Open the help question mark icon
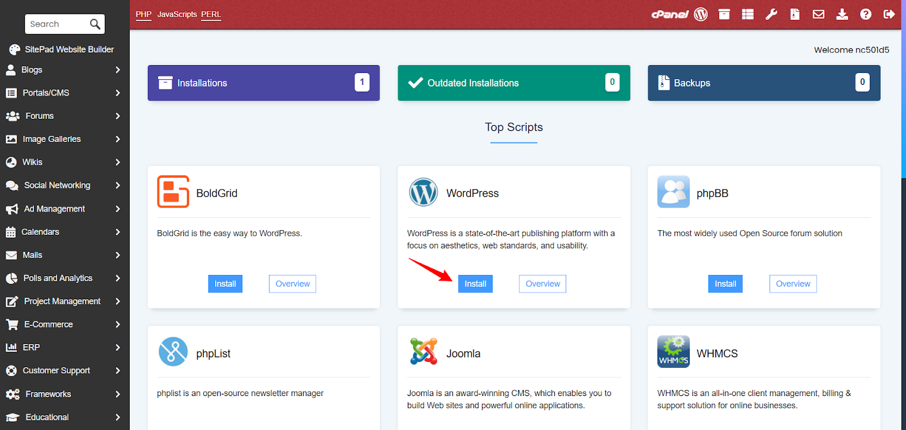This screenshot has width=906, height=430. tap(866, 14)
